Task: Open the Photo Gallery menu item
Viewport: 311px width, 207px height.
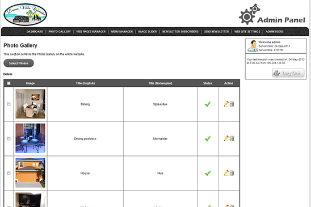Action: (x=60, y=32)
